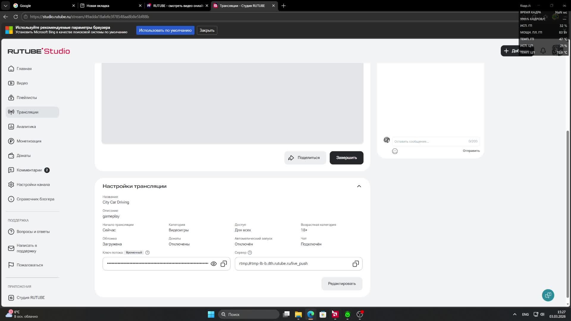The height and width of the screenshot is (321, 571).
Task: Open Аналитика in the sidebar
Action: [26, 127]
